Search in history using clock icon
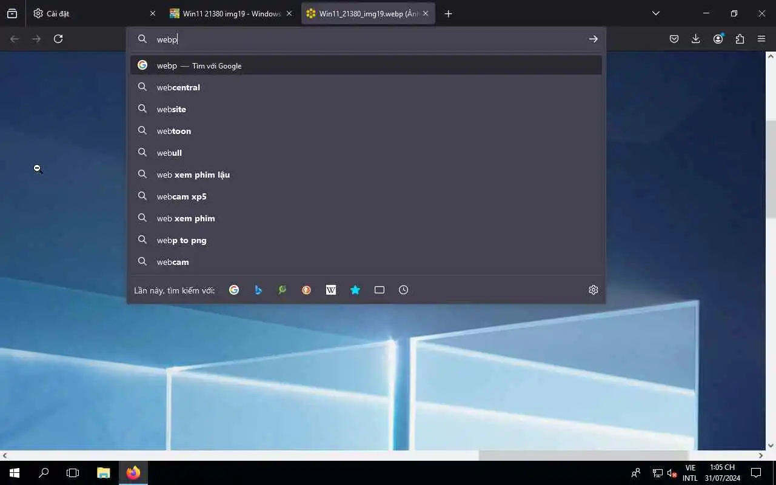The width and height of the screenshot is (776, 485). 404,290
